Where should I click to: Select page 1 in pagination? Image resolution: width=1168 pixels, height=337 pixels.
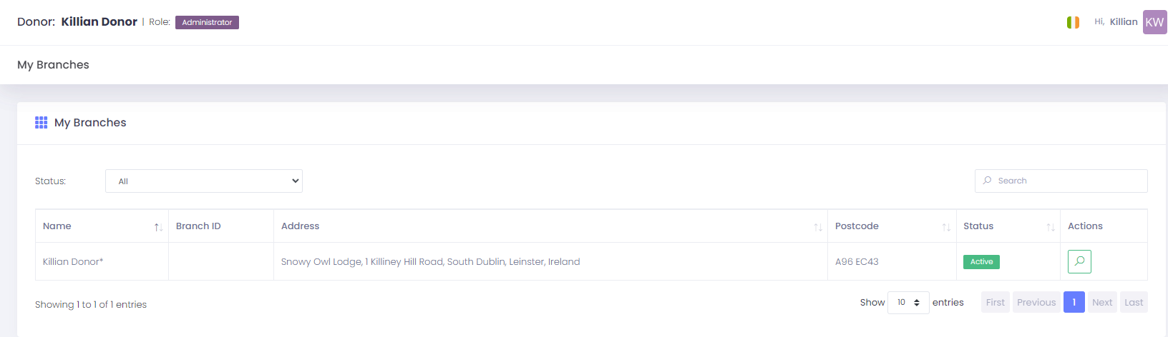click(x=1074, y=302)
